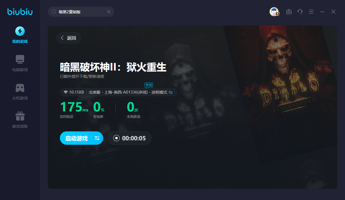Open the My Games lightning icon
345x200 pixels.
pos(20,31)
